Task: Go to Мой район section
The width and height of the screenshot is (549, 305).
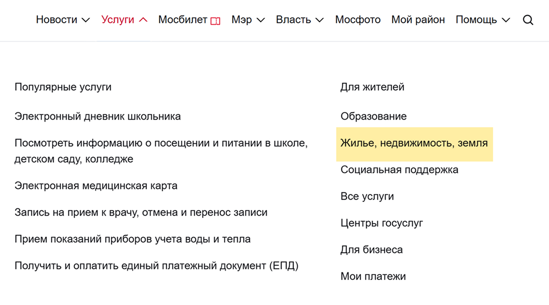Action: (418, 20)
